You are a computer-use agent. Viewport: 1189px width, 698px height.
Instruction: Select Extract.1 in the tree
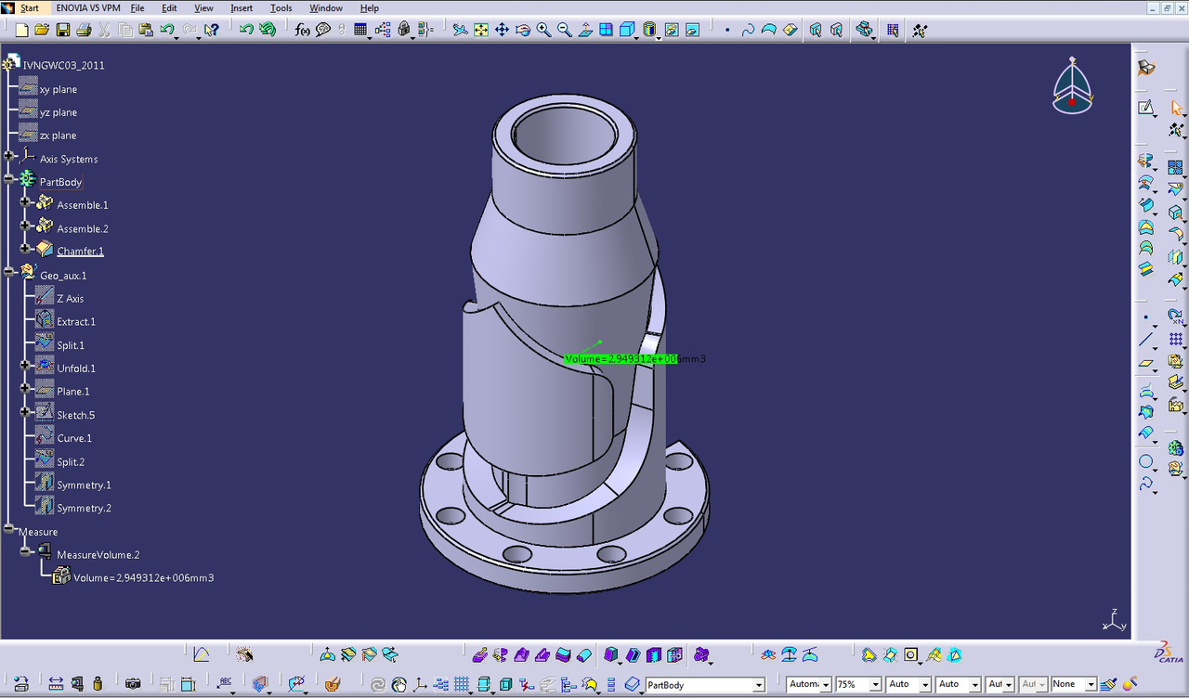(x=76, y=322)
